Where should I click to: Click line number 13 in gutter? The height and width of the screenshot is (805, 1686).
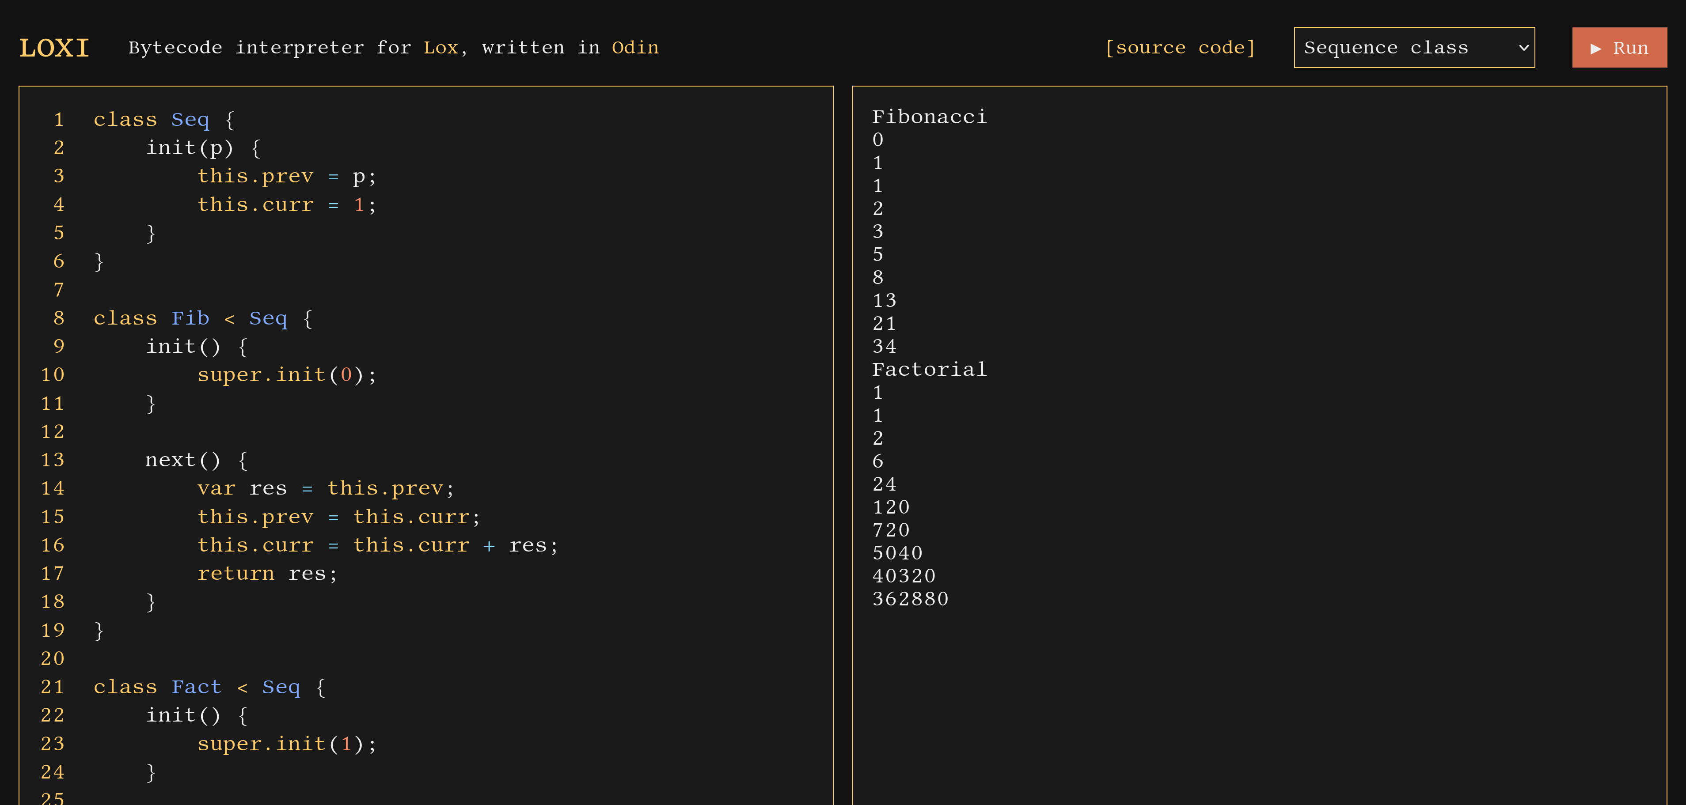point(53,460)
